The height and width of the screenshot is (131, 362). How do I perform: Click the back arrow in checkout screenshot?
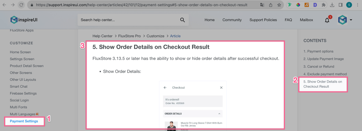(165, 88)
